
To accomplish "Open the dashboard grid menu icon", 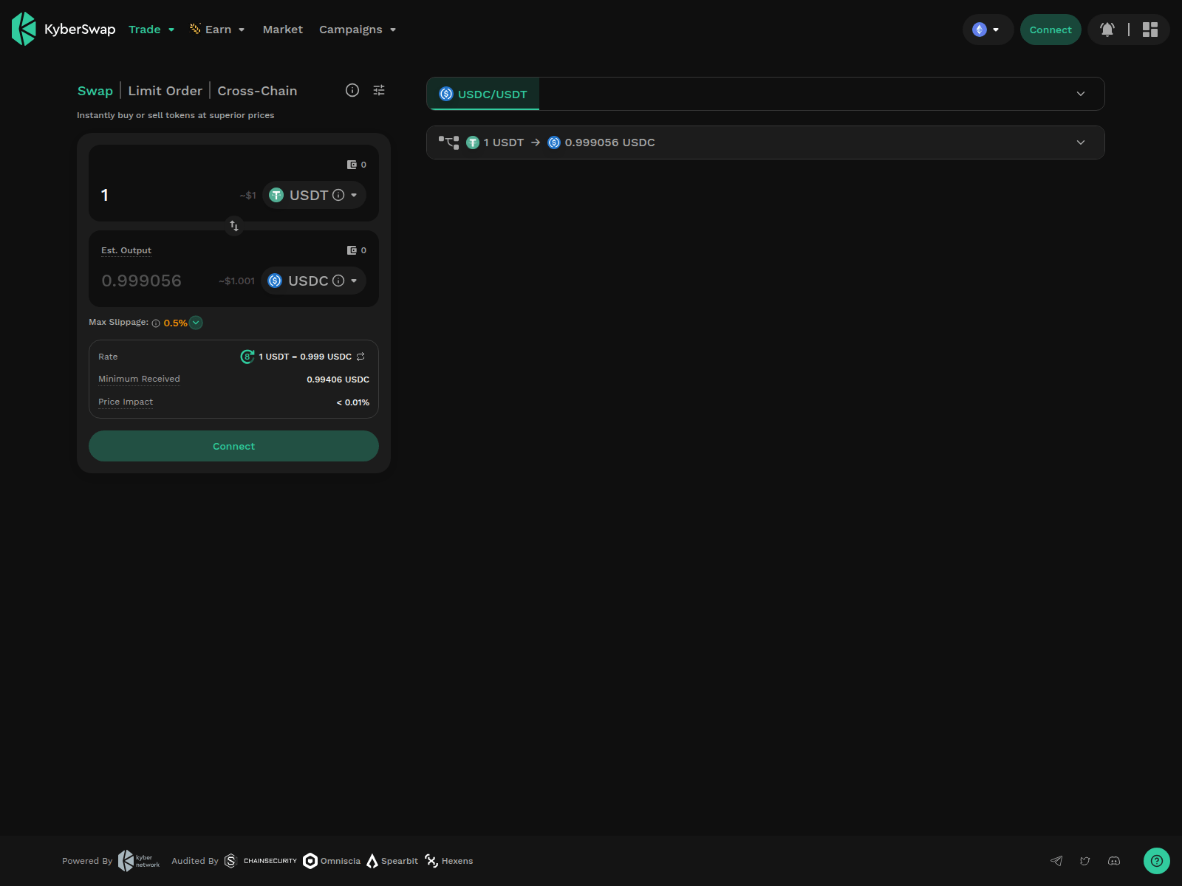I will click(1150, 30).
